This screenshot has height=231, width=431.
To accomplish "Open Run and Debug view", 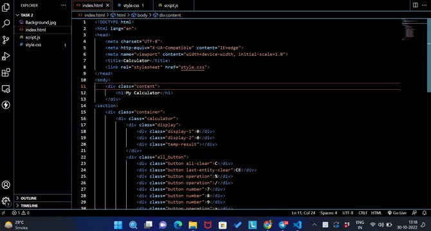I will click(6, 56).
